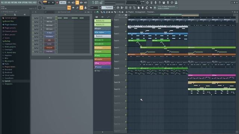The image size is (239, 134).
Task: Open the Piano roll view icon
Action: click(122, 7)
